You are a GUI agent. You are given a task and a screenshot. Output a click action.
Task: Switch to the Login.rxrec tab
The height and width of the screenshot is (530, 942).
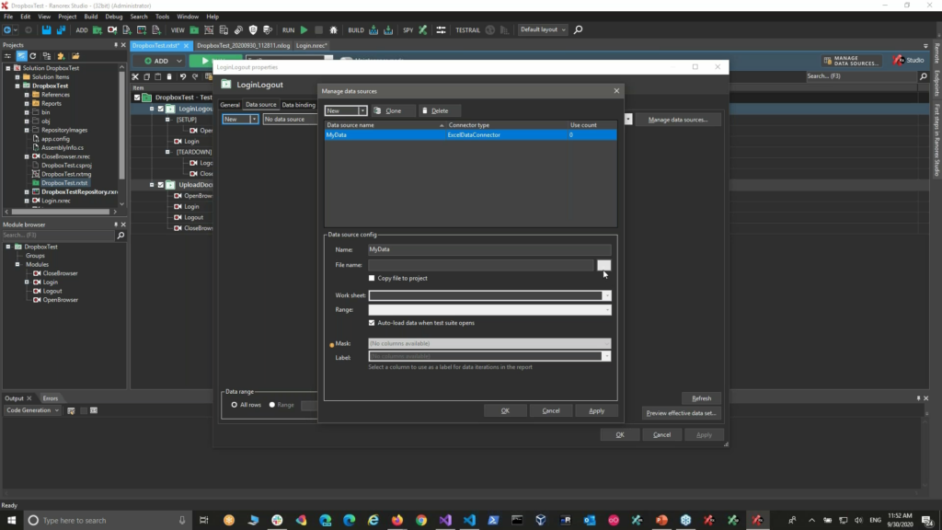(311, 46)
